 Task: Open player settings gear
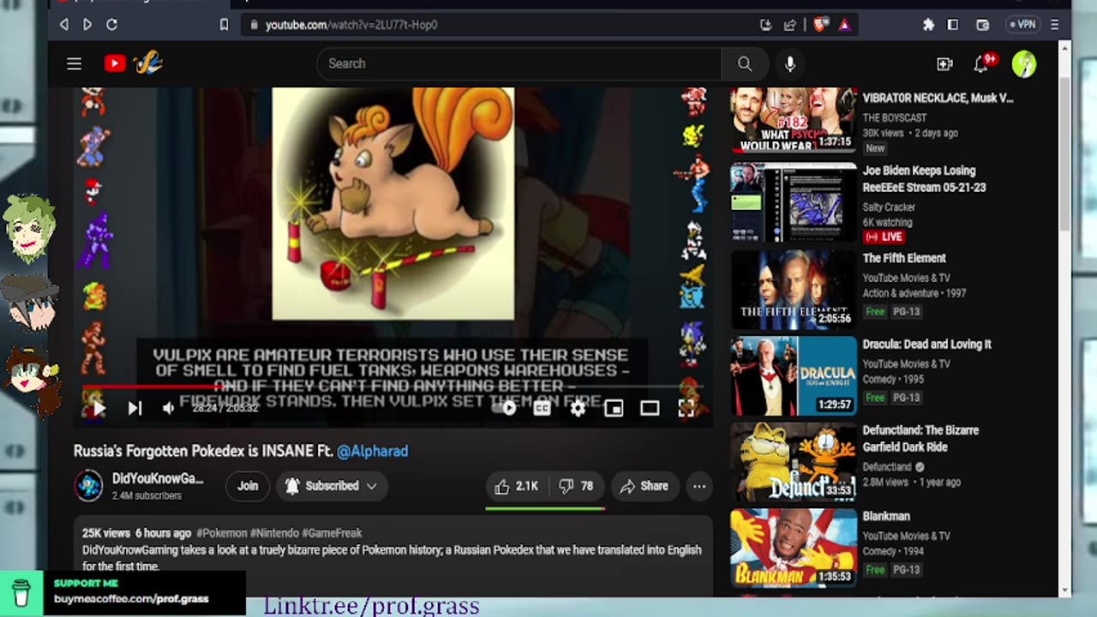pyautogui.click(x=578, y=409)
